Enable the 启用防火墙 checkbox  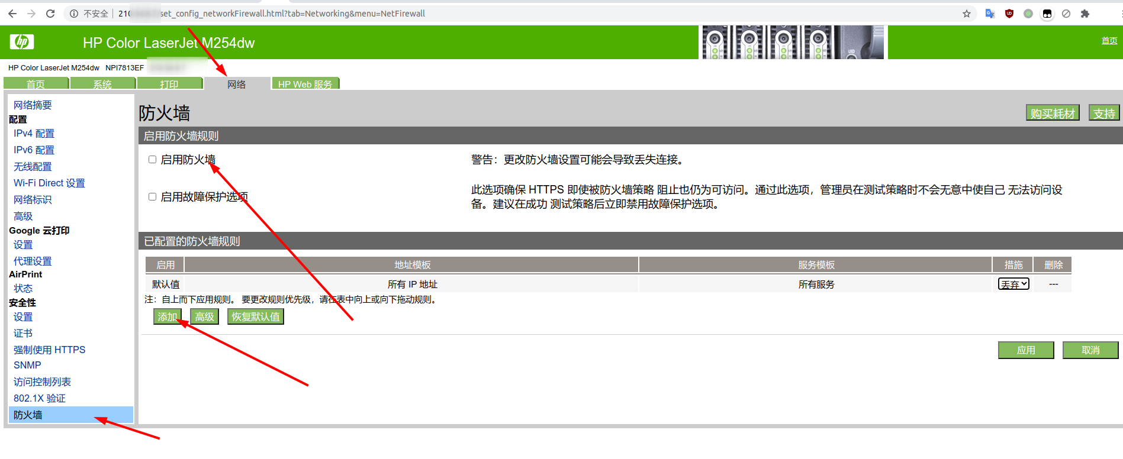pos(152,160)
